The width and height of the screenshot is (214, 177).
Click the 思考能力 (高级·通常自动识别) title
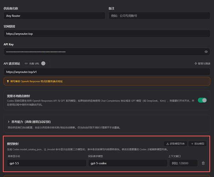pos(31,122)
